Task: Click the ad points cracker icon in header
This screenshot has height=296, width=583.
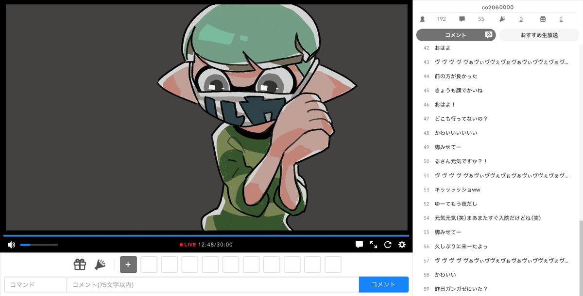Action: tap(502, 19)
